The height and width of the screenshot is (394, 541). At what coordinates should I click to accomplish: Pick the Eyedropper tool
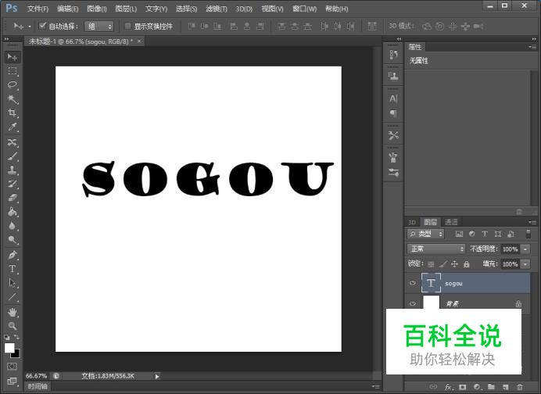(13, 127)
